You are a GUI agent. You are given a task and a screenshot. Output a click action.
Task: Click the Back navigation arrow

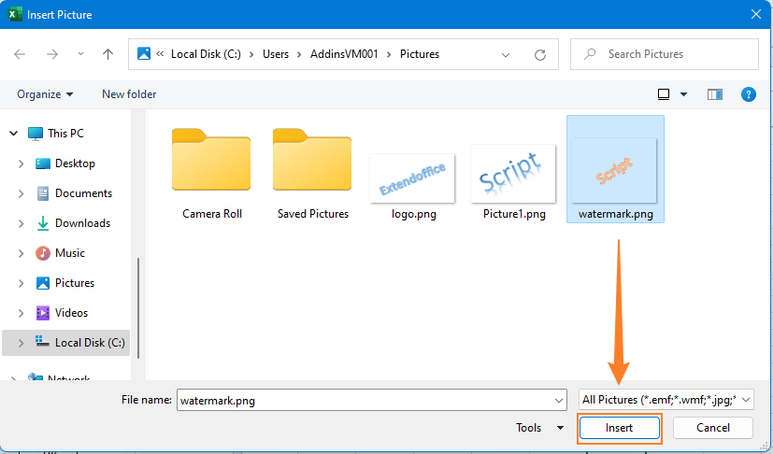(x=21, y=54)
